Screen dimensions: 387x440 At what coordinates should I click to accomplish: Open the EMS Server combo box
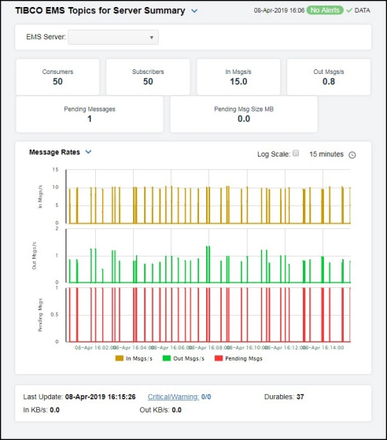point(113,37)
